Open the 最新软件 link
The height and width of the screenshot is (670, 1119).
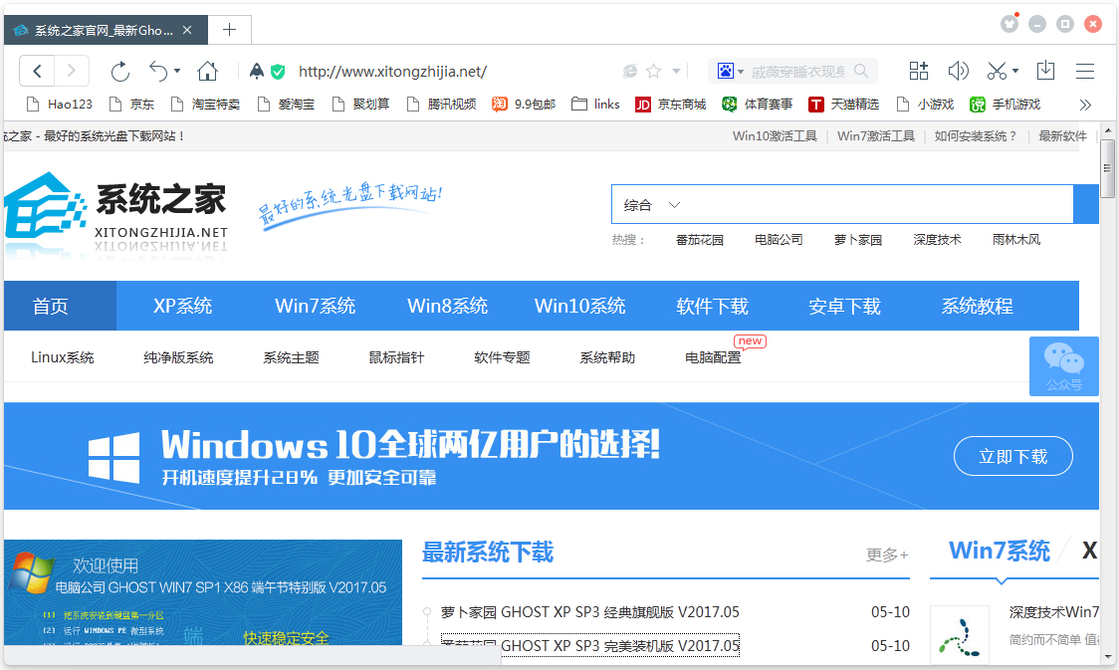[x=1062, y=135]
